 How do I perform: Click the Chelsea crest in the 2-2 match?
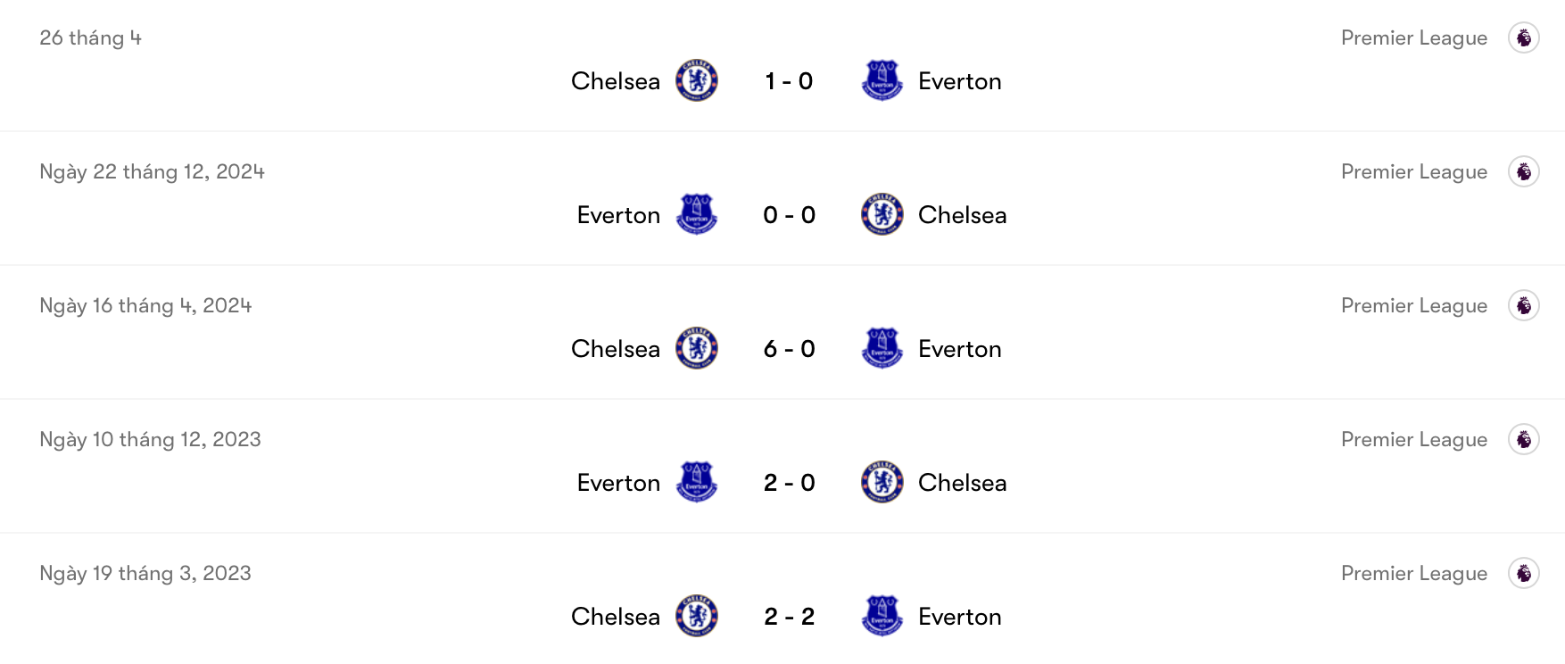coord(698,616)
